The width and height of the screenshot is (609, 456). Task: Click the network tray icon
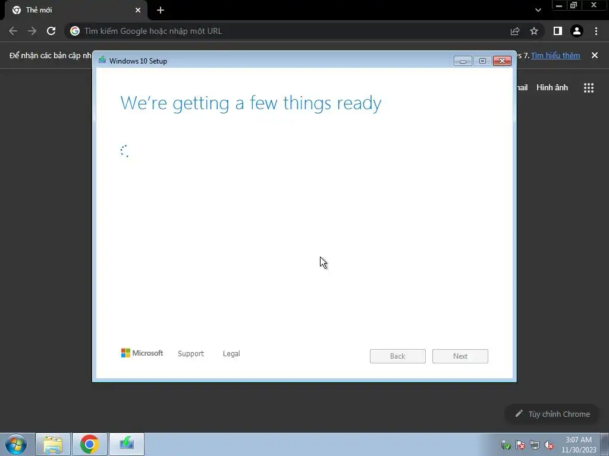pyautogui.click(x=535, y=445)
